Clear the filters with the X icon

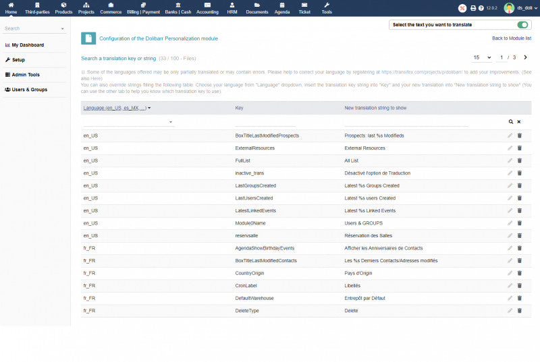519,122
